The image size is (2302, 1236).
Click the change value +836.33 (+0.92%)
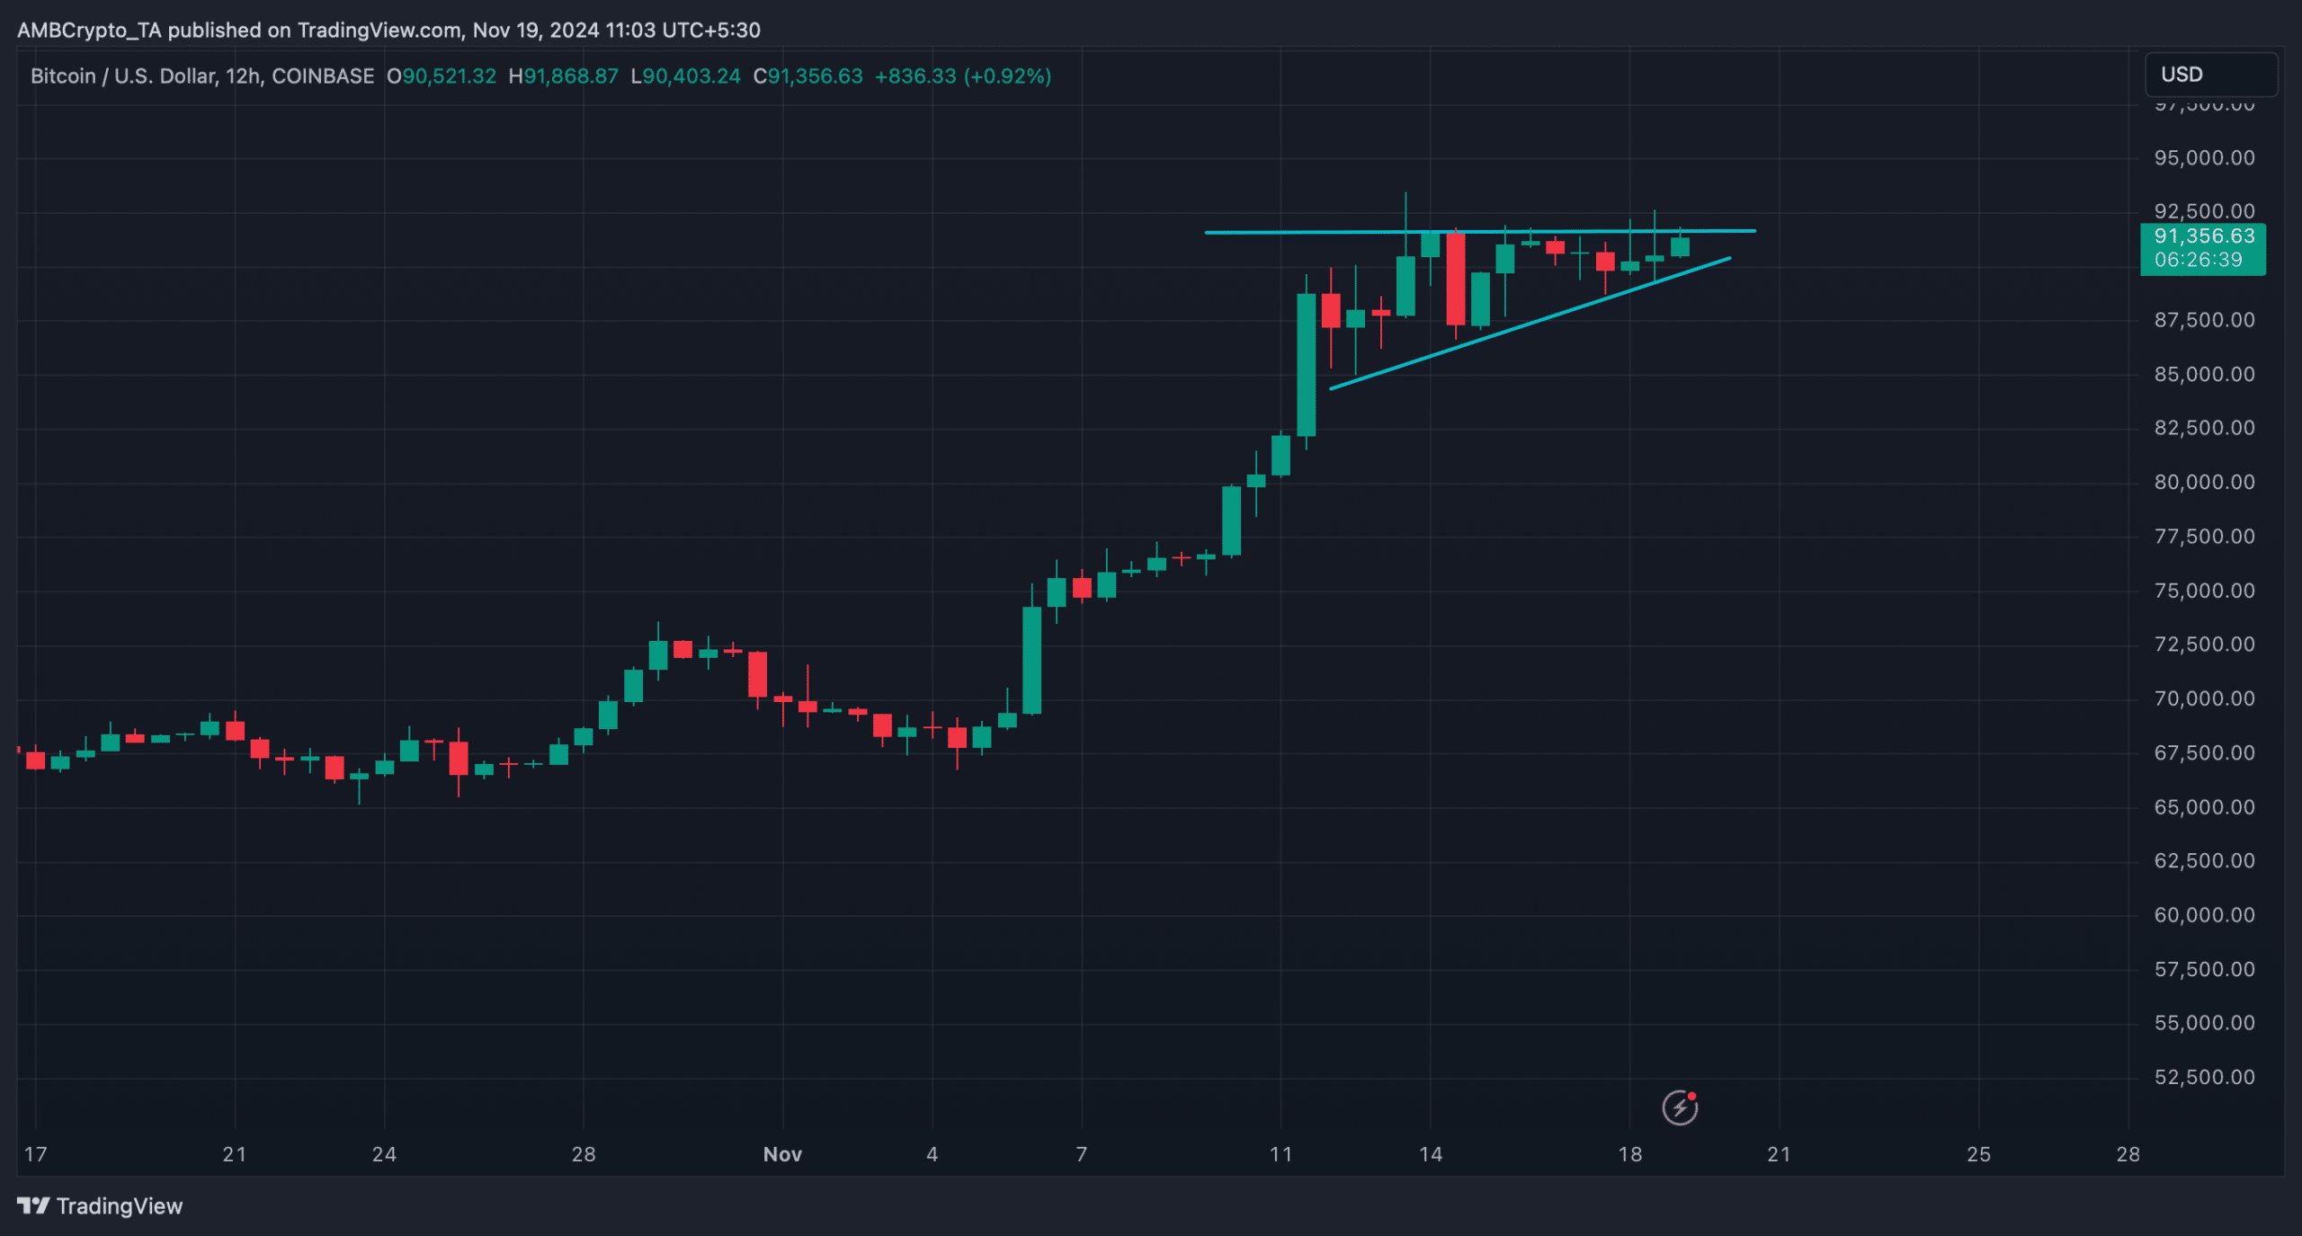[963, 76]
